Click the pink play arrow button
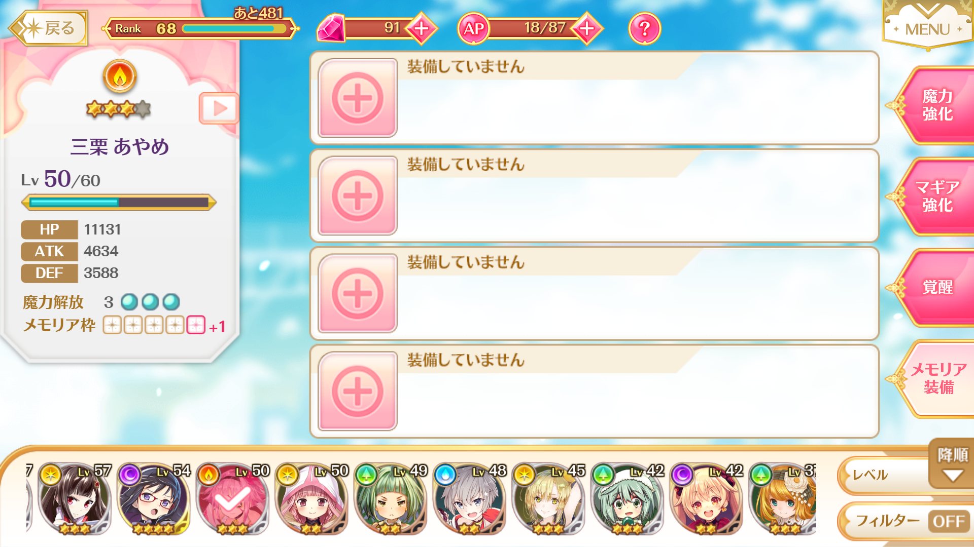 pyautogui.click(x=219, y=108)
